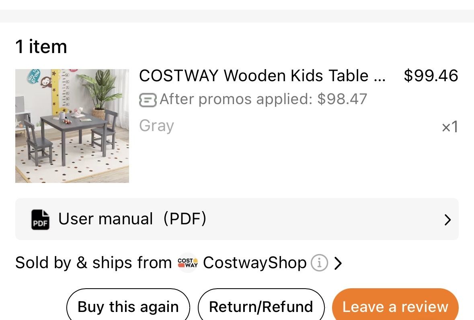Tap the Sold by & ships from text
The width and height of the screenshot is (474, 320).
click(x=93, y=263)
